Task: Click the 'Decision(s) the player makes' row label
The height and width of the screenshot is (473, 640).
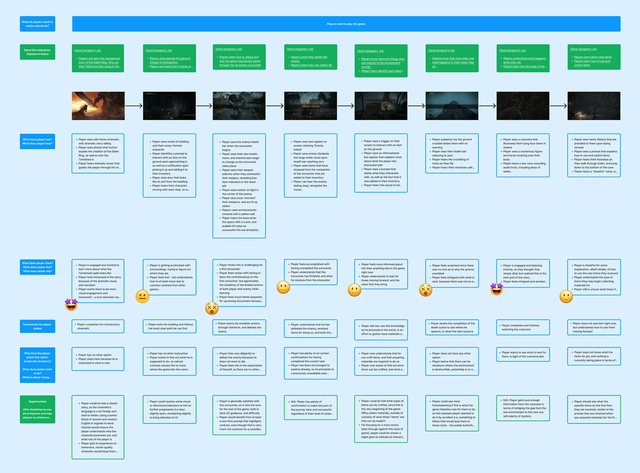Action: point(38,326)
